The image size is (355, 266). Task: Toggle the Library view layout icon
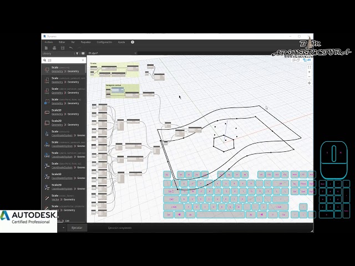(83, 54)
